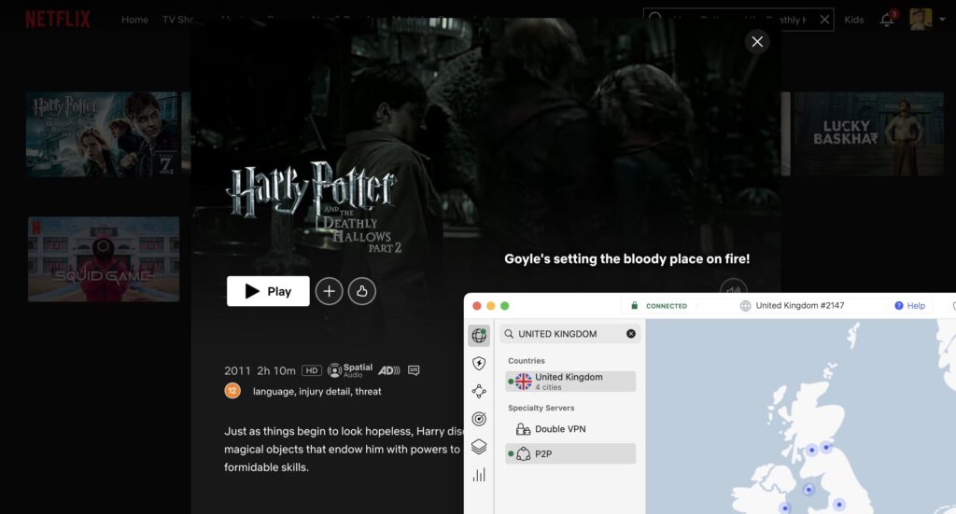Select United Kingdom country row
Viewport: 956px width, 514px height.
coord(570,382)
